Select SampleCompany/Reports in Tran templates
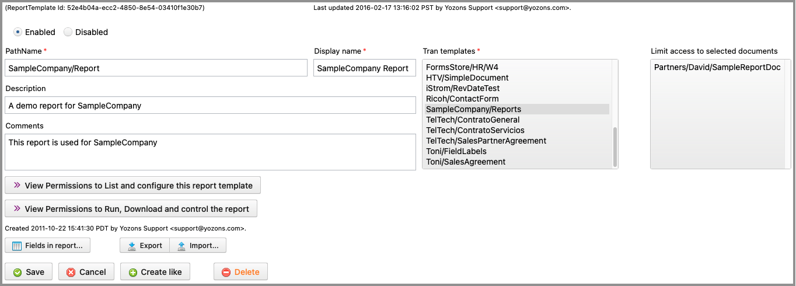Image resolution: width=796 pixels, height=286 pixels. click(473, 109)
